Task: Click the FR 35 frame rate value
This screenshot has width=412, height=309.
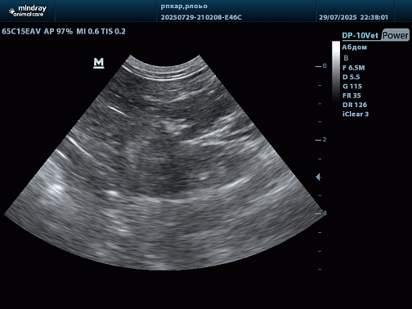Action: click(352, 96)
